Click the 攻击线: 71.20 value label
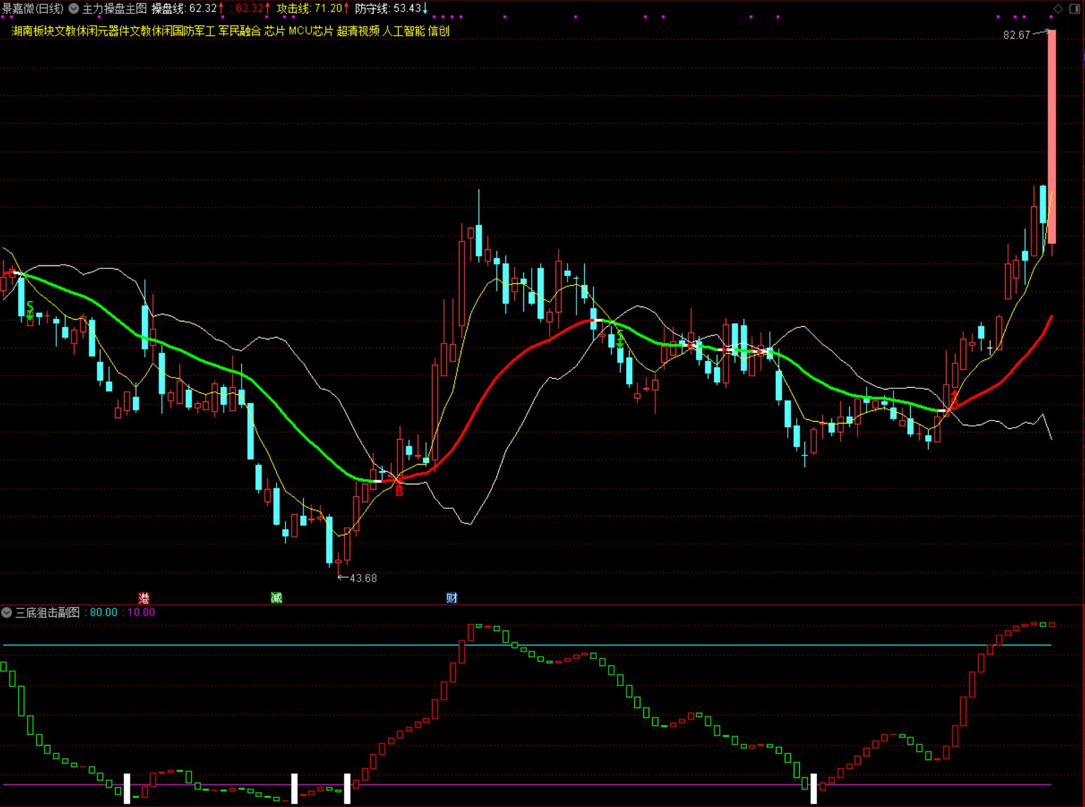The image size is (1085, 807). (x=309, y=8)
